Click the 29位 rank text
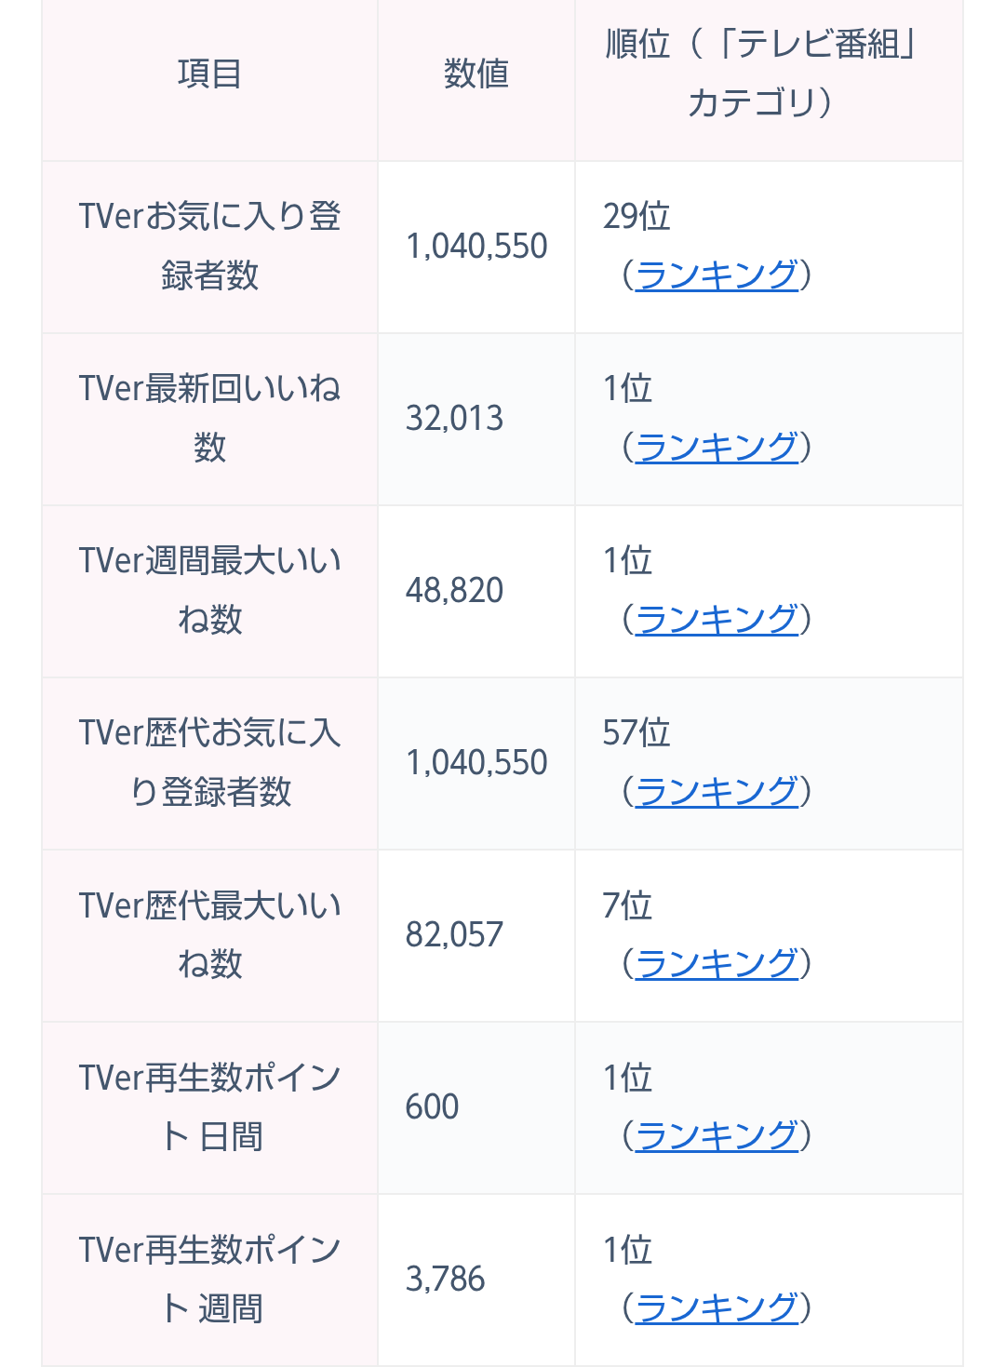1005x1367 pixels. click(x=636, y=216)
